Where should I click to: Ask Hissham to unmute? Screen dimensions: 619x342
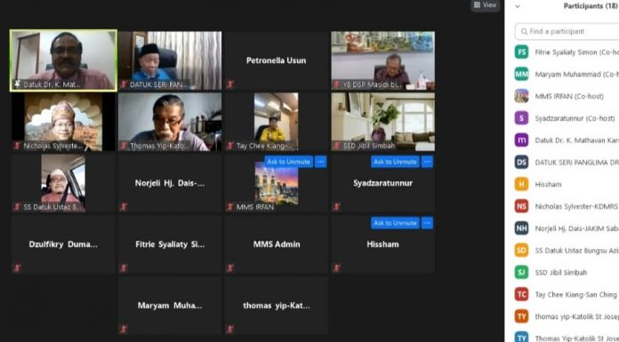pyautogui.click(x=395, y=223)
